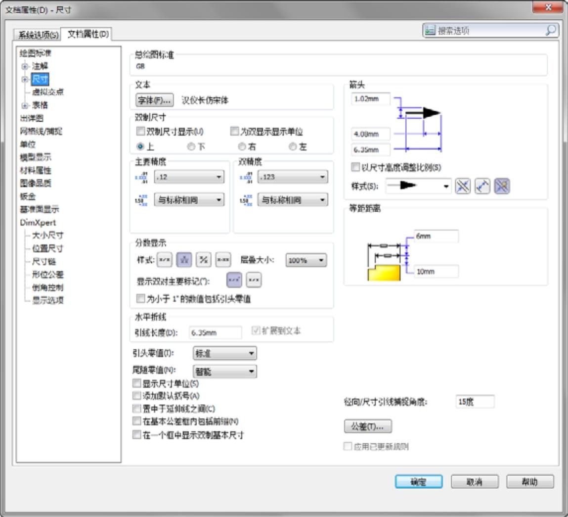Select 图像品质 in the tree
The image size is (568, 517).
[36, 183]
